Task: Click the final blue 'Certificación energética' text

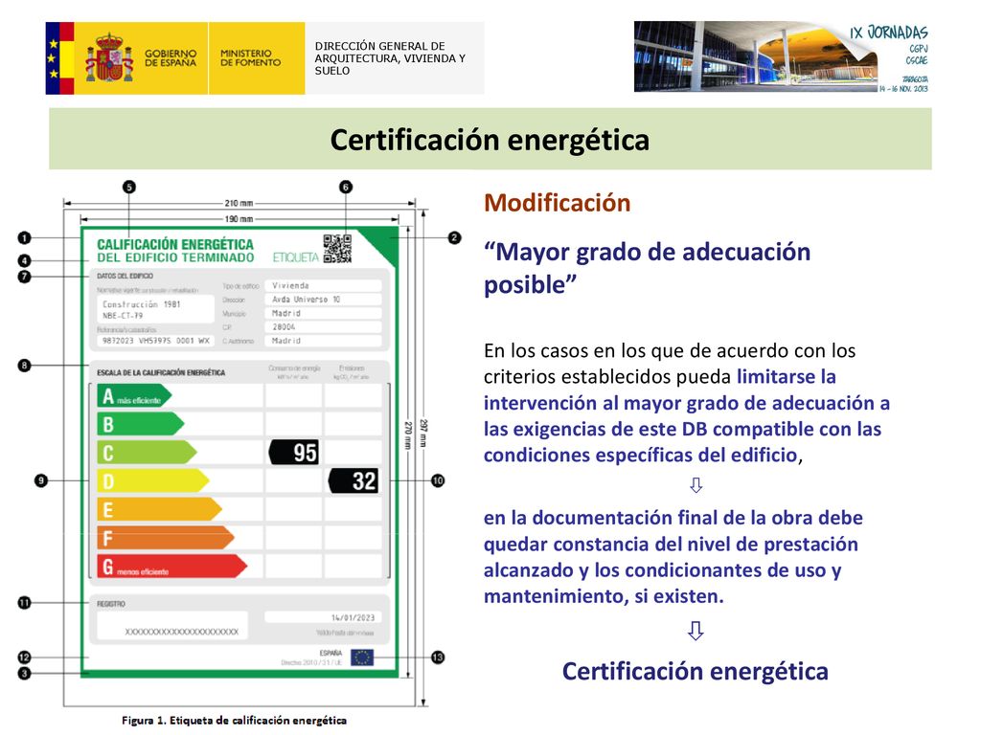Action: (696, 671)
